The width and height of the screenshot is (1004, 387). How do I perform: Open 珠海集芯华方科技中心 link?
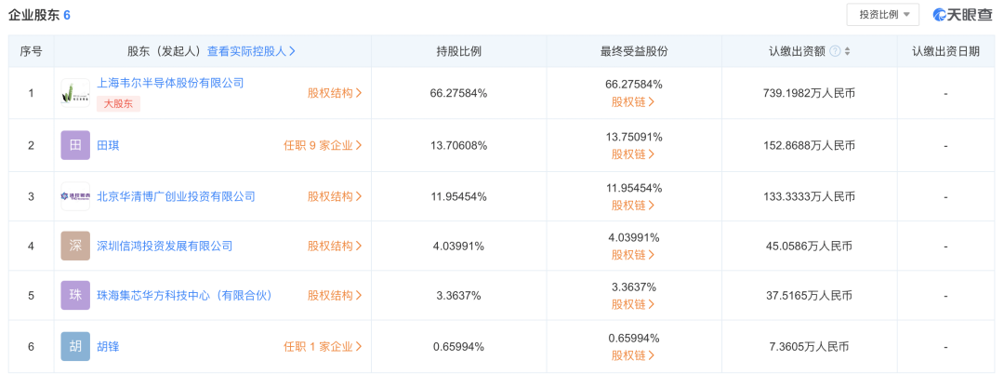(x=184, y=296)
